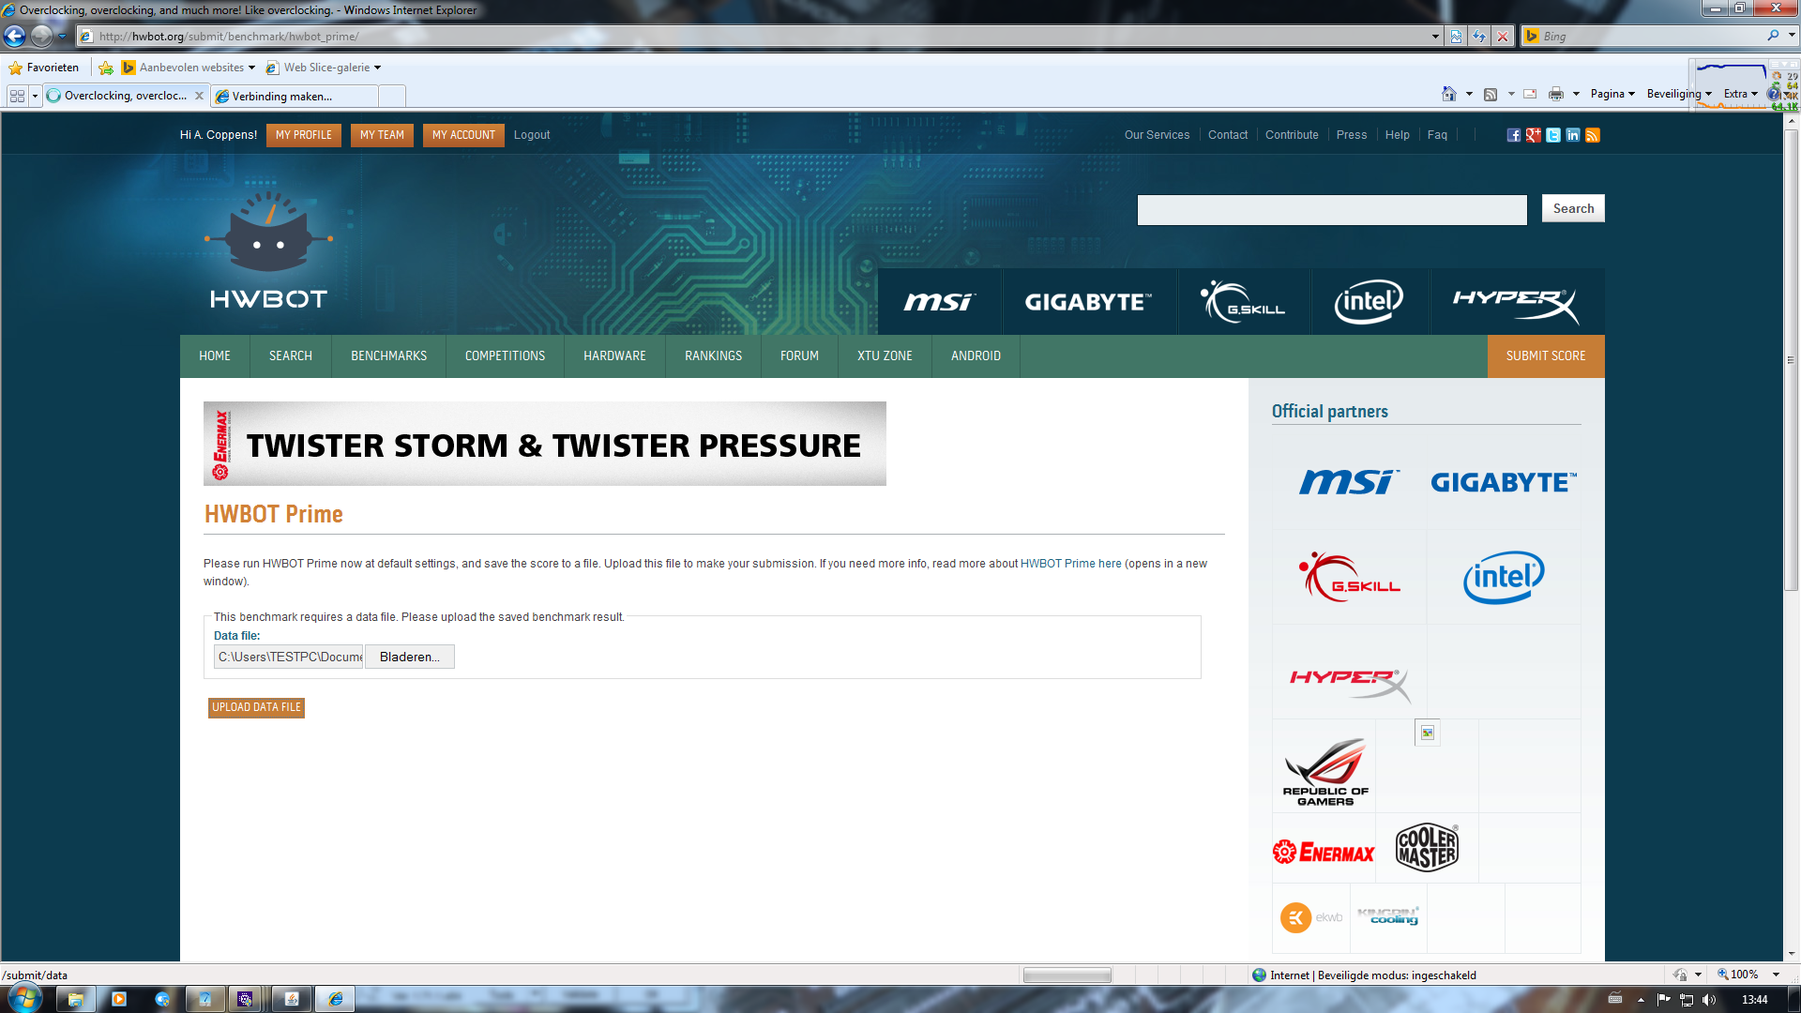Screen dimensions: 1801x1013
Task: Click the site Search button
Action: (x=1573, y=208)
